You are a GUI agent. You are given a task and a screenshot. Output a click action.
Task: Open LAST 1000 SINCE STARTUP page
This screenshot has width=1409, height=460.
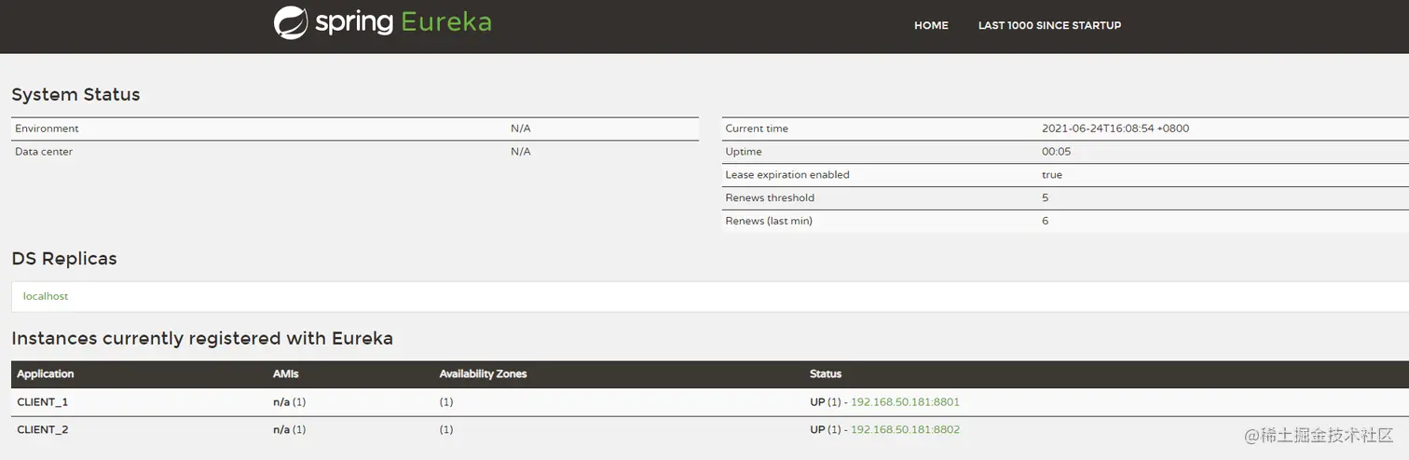(x=1049, y=26)
